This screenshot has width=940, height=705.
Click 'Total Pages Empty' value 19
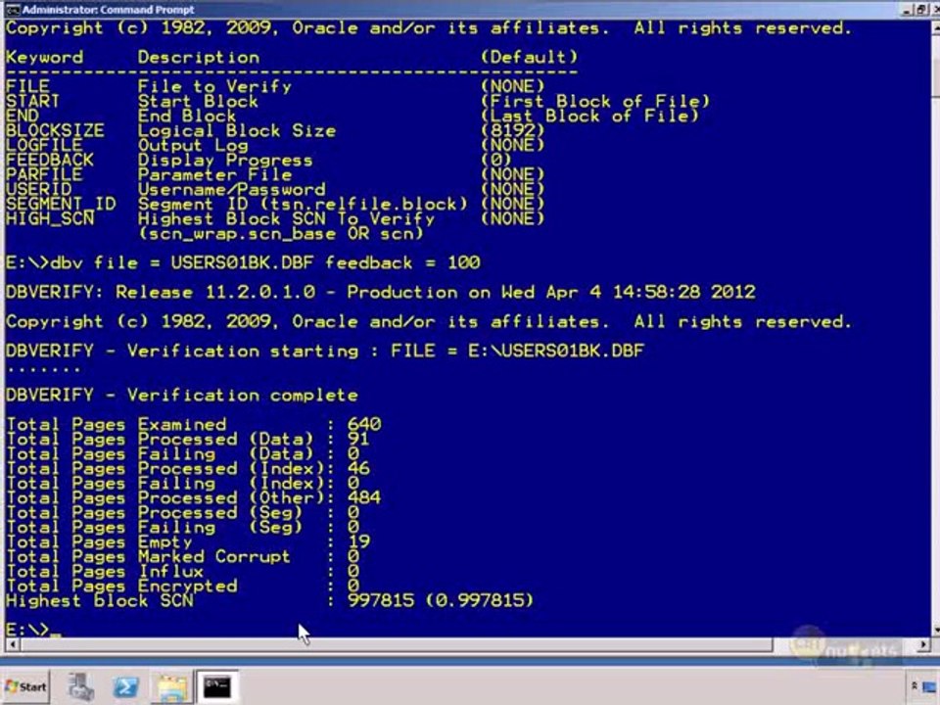[x=358, y=541]
